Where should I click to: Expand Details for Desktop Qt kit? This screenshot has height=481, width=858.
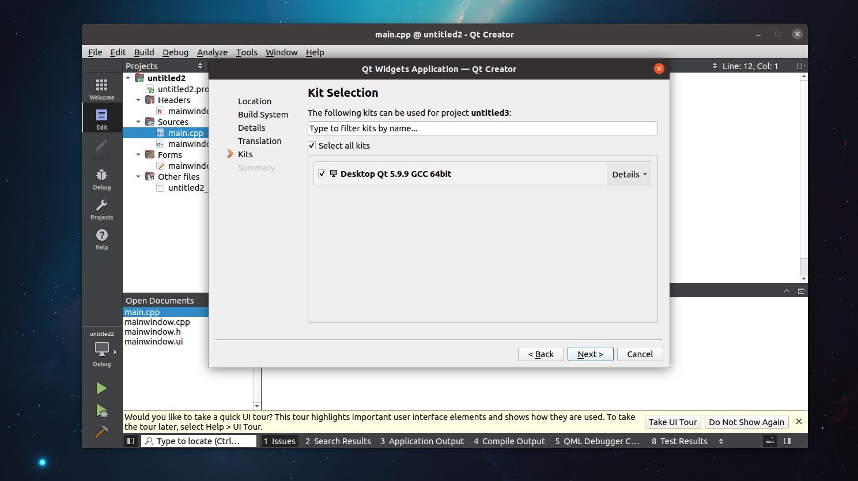629,174
